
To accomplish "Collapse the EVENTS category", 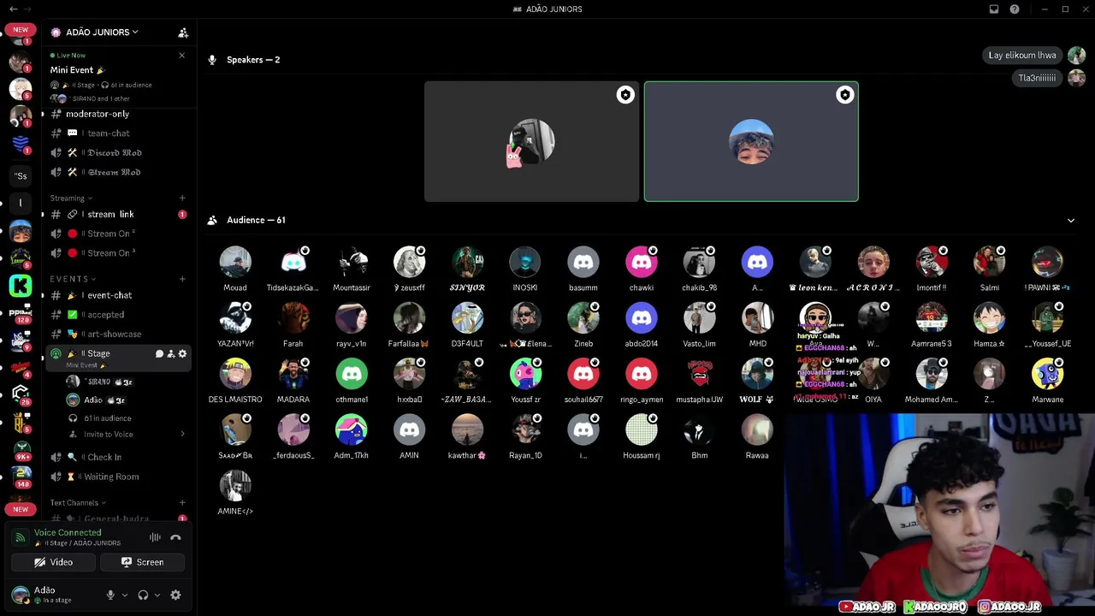I will (x=73, y=279).
